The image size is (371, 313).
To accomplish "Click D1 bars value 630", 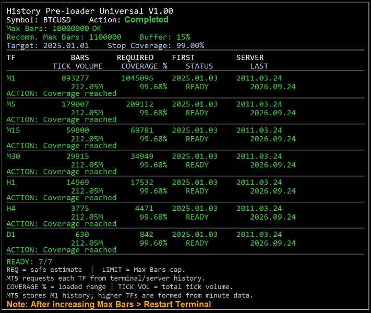I will pos(82,234).
